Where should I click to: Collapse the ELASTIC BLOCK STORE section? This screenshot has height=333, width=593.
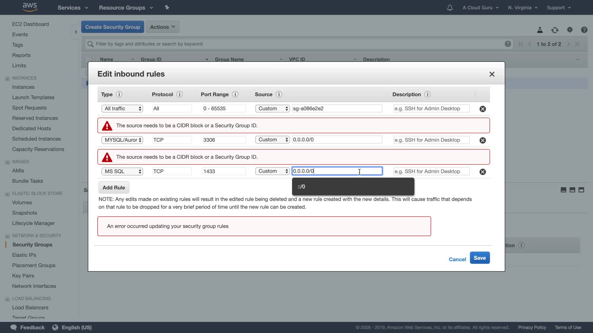click(x=7, y=194)
